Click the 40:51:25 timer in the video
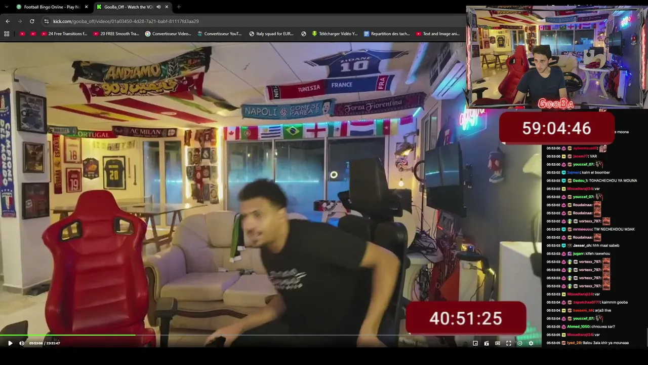 tap(466, 318)
